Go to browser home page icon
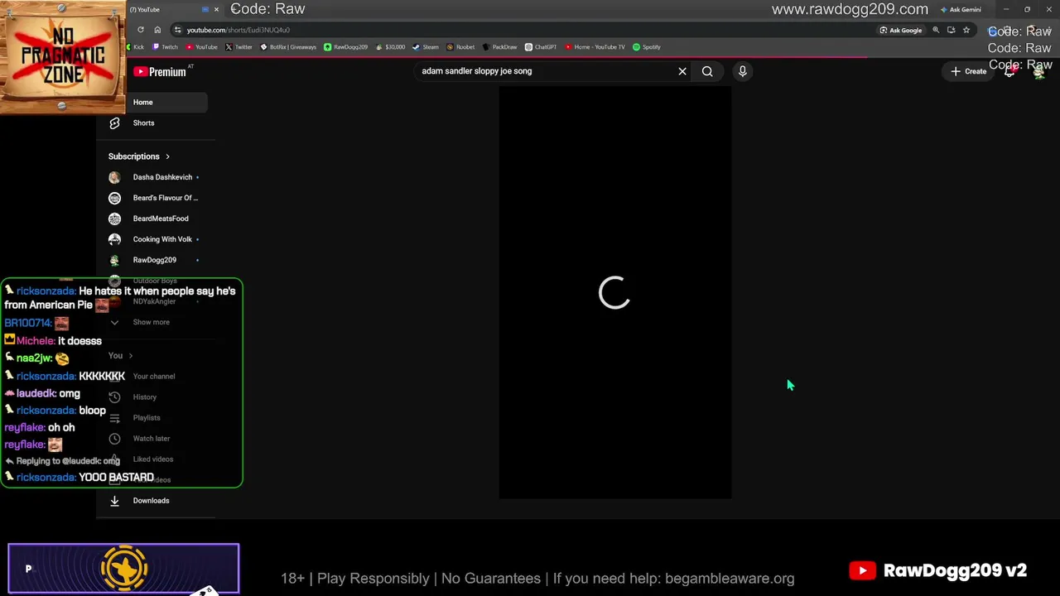 tap(157, 30)
